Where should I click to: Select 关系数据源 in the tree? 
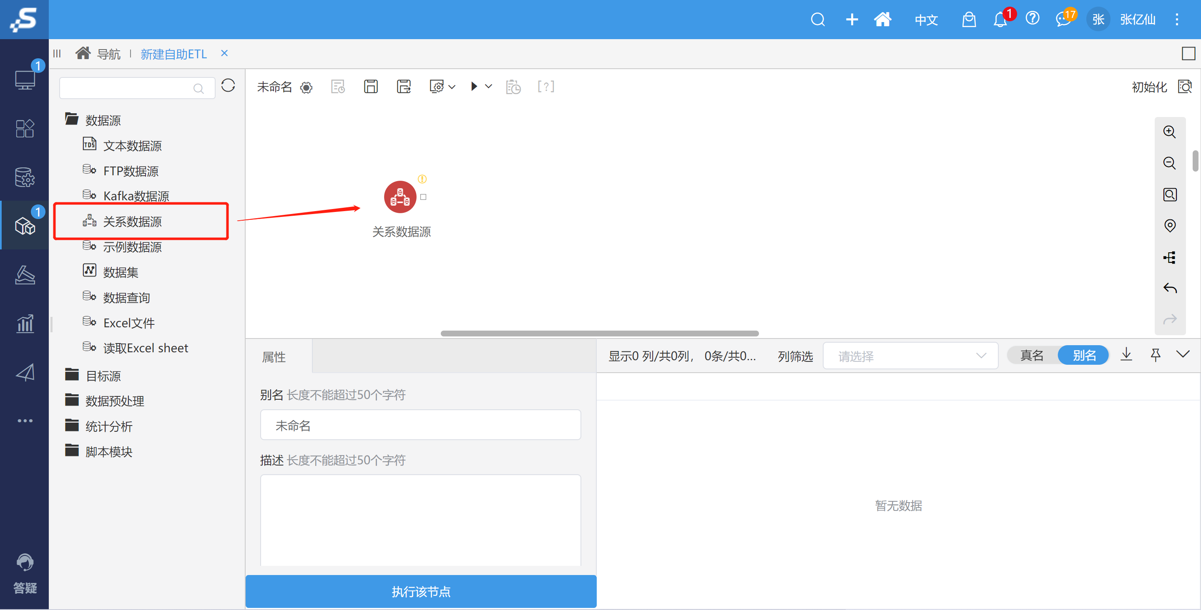tap(132, 222)
